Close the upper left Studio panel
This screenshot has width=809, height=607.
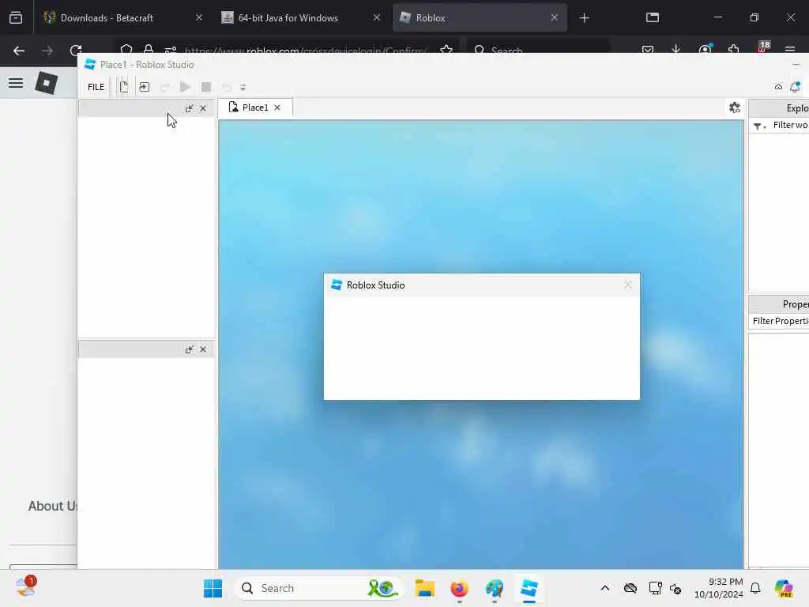(x=203, y=108)
